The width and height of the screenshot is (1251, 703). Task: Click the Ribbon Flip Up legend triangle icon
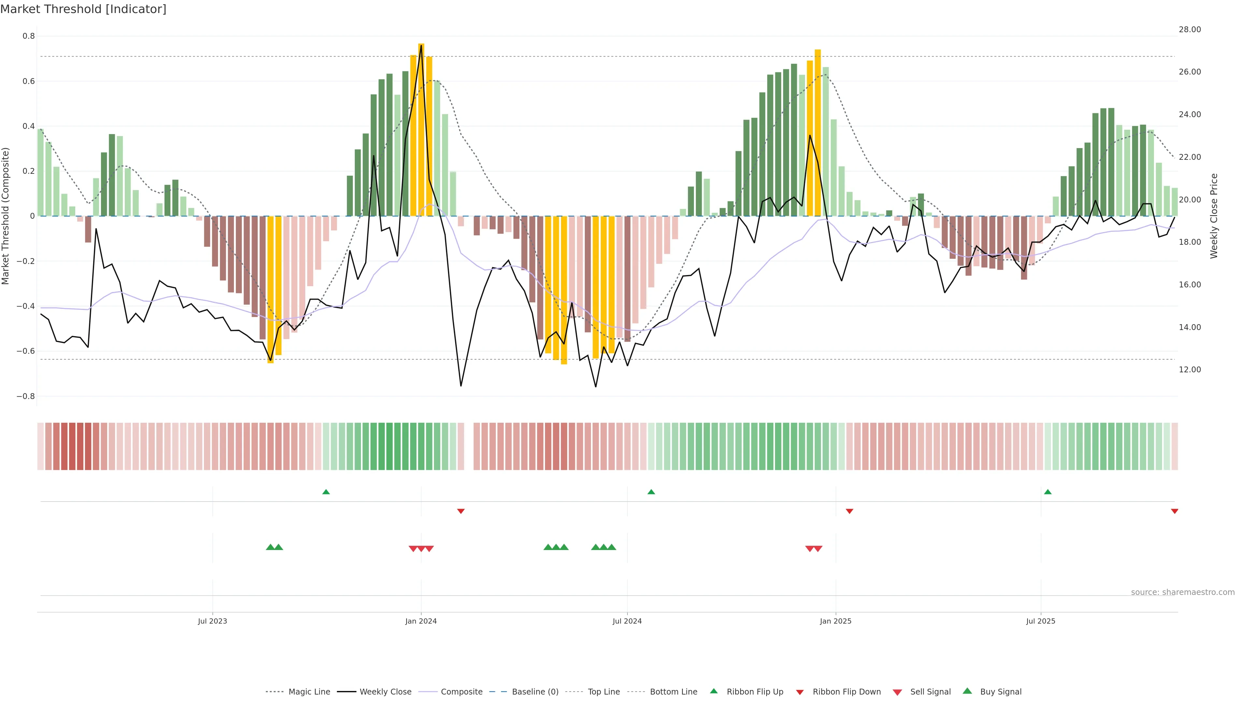pyautogui.click(x=713, y=691)
